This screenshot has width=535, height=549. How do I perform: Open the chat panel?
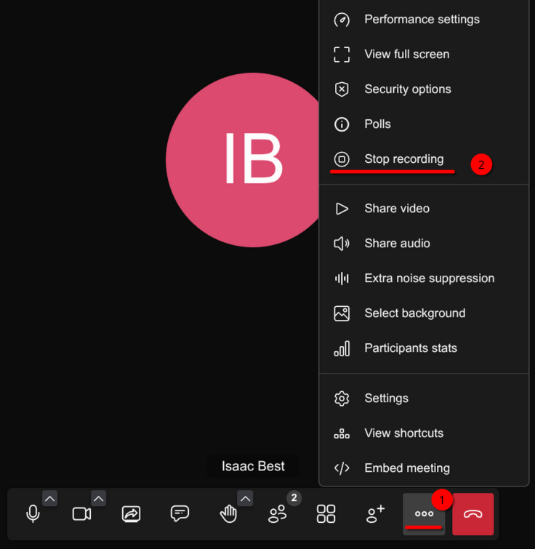180,513
